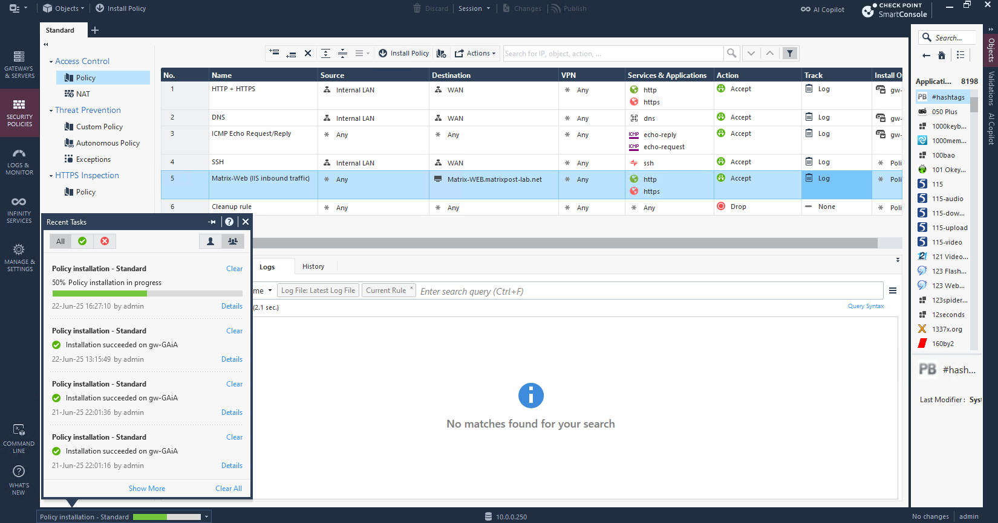998x523 pixels.
Task: Open log time range dropdown
Action: [x=263, y=290]
